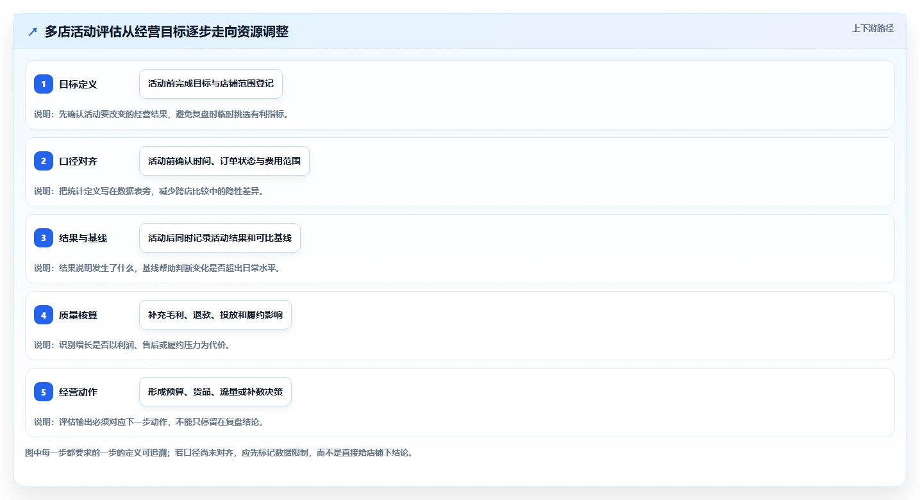Select the 口径对齐 step heading
This screenshot has width=920, height=500.
tap(78, 161)
